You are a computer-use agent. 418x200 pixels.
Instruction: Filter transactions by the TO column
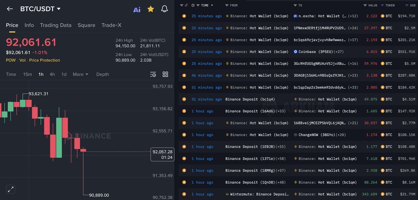(295, 5)
